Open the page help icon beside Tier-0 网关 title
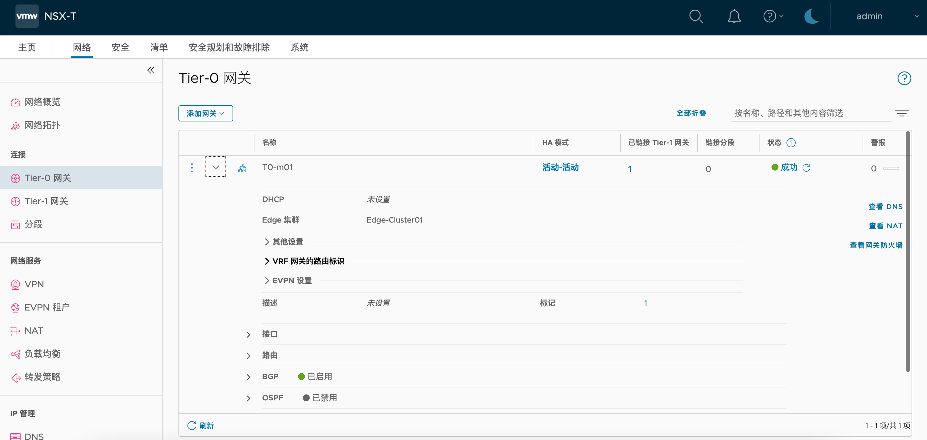The width and height of the screenshot is (927, 440). (904, 78)
